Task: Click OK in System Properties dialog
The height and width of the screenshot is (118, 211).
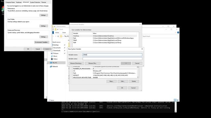Action: point(28,49)
